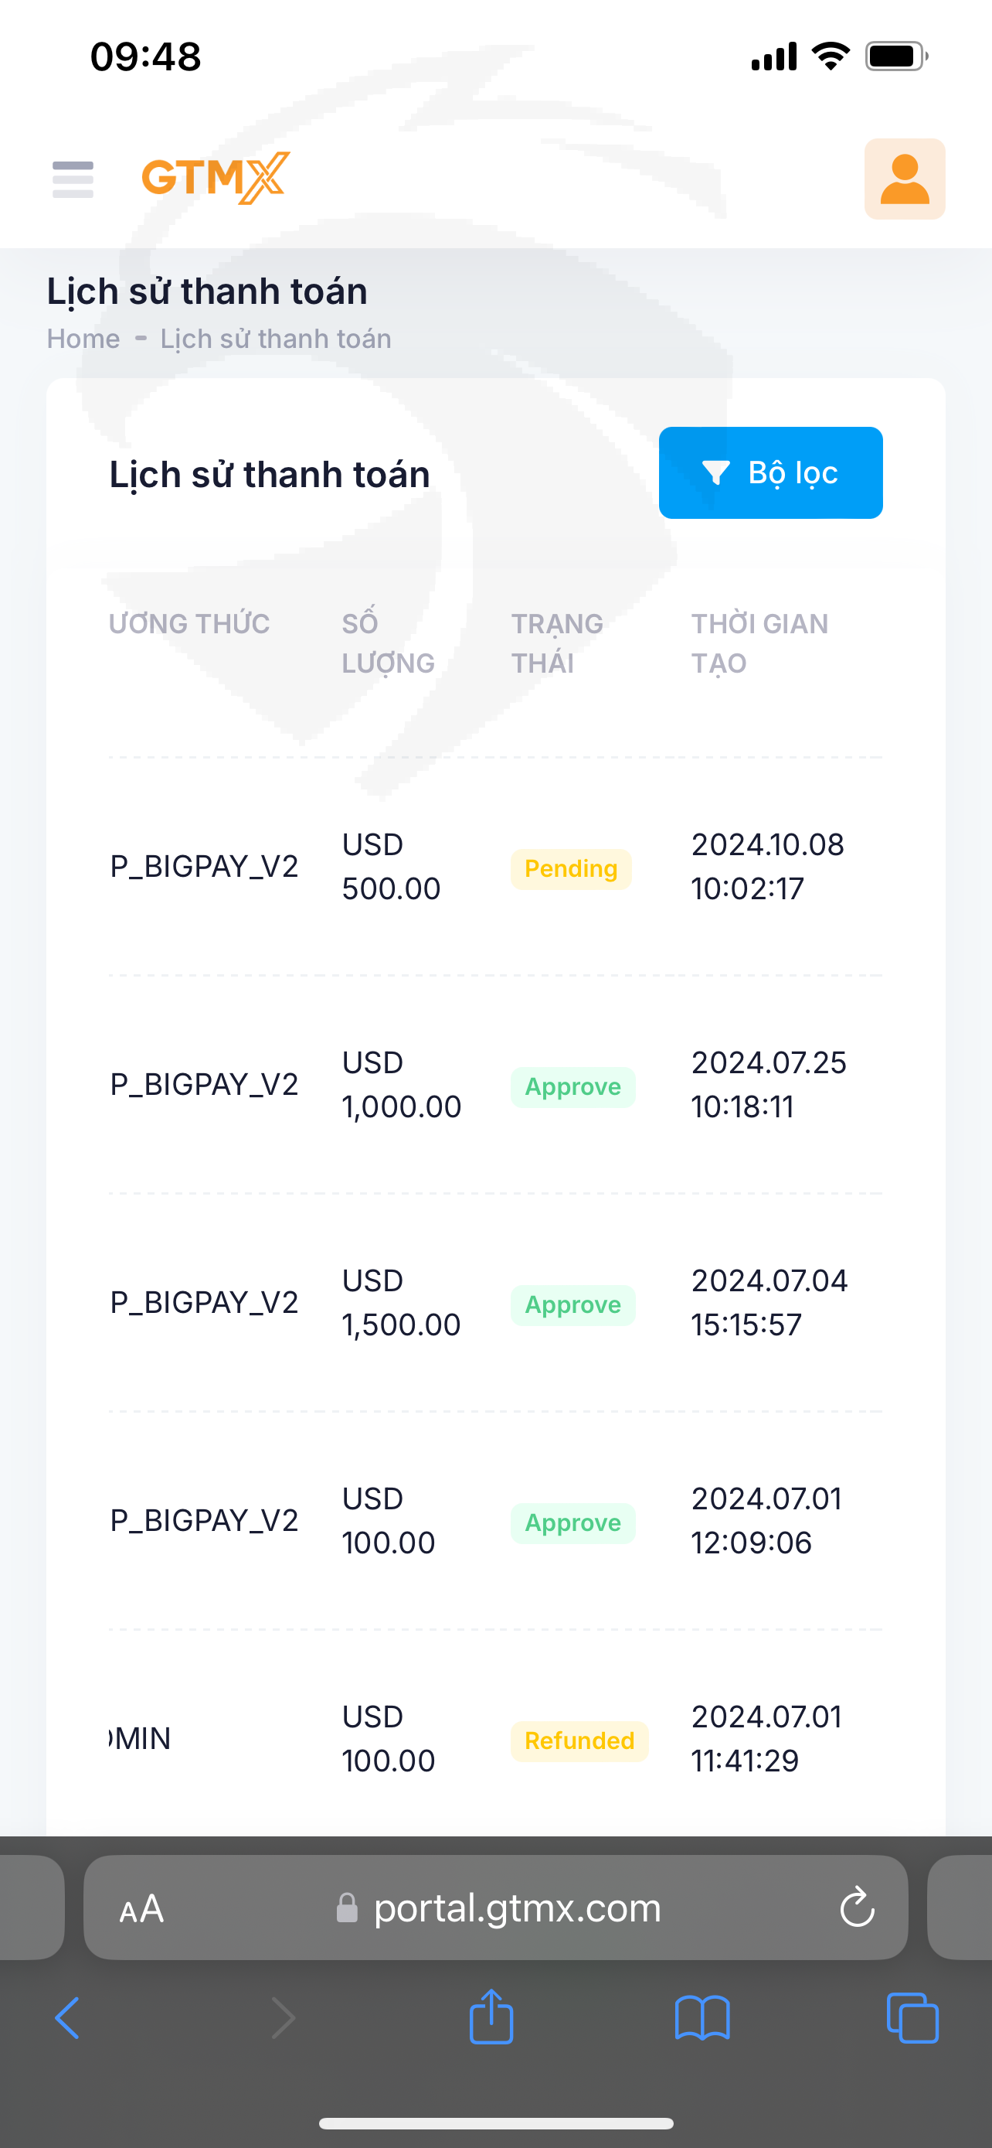The width and height of the screenshot is (992, 2148).
Task: Open Safari bookmarks
Action: [x=702, y=2019]
